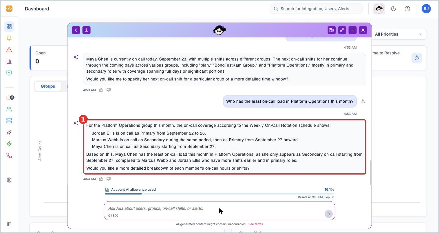Open the RJ user profile avatar
The height and width of the screenshot is (233, 439).
426,9
